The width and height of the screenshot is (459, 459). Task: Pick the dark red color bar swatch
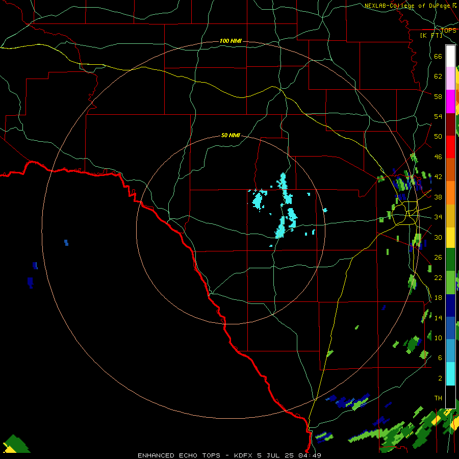tap(450, 124)
